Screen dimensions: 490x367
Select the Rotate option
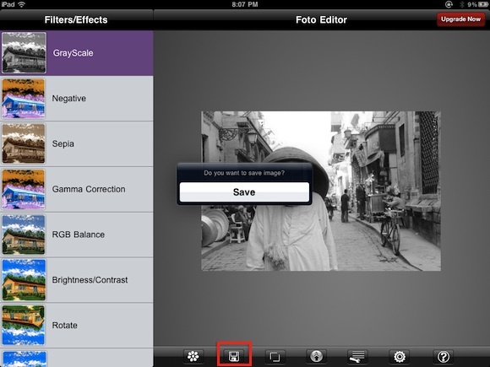coord(77,326)
